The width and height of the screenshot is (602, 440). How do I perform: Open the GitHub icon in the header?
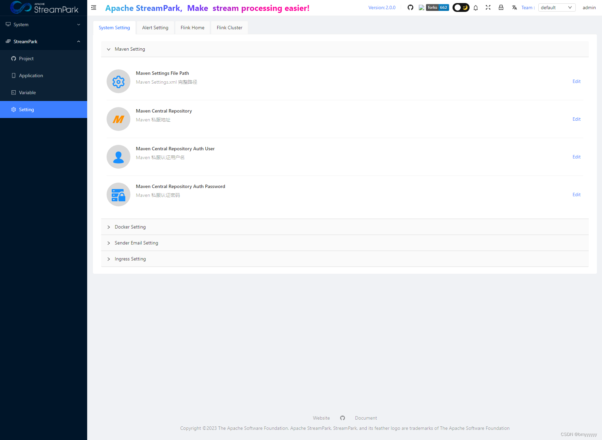pyautogui.click(x=410, y=7)
